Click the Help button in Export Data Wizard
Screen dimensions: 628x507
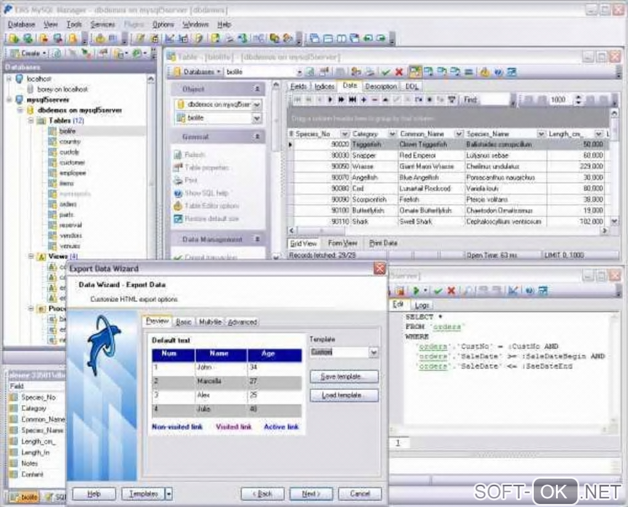[94, 494]
